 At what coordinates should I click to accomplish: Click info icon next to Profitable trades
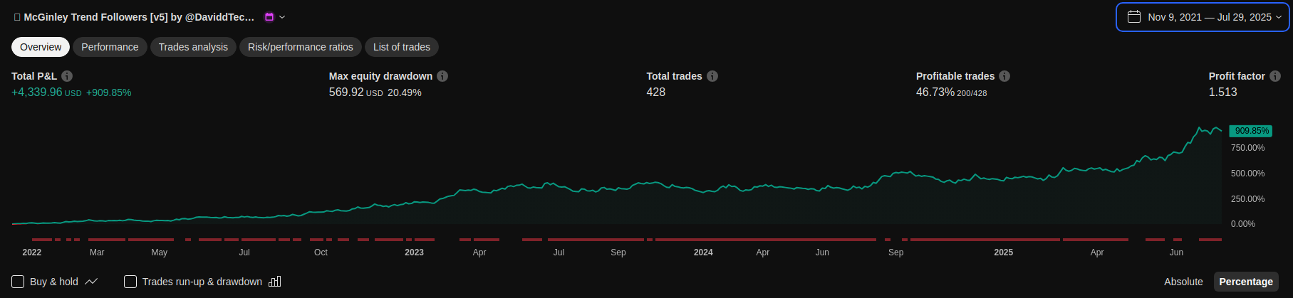[1004, 76]
